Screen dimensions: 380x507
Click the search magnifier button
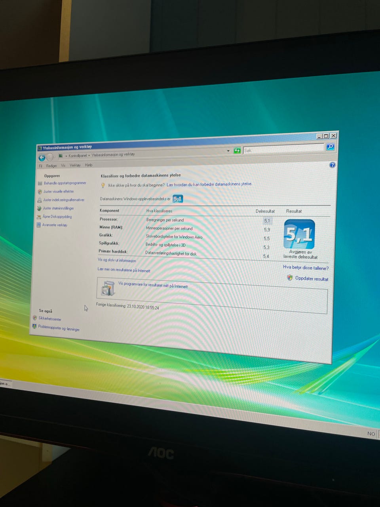[x=330, y=147]
